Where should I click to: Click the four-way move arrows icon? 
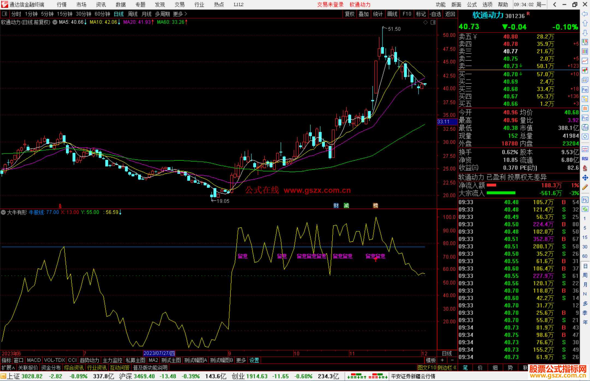[585, 178]
